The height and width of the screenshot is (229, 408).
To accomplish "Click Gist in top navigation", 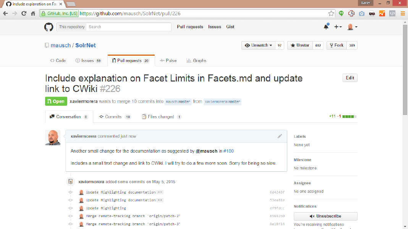I will point(230,27).
